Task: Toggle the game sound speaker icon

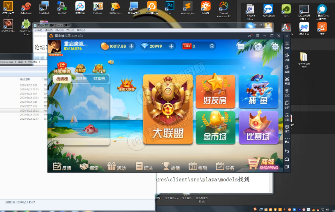Action: point(111,62)
